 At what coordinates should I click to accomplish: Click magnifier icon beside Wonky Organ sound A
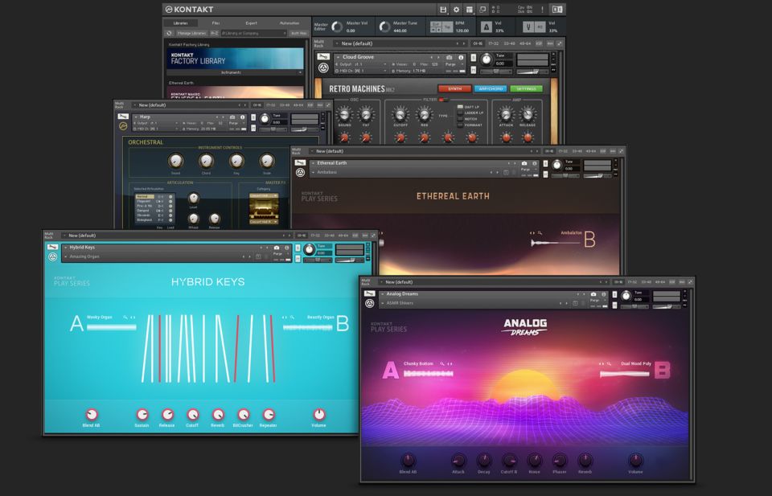pos(125,318)
